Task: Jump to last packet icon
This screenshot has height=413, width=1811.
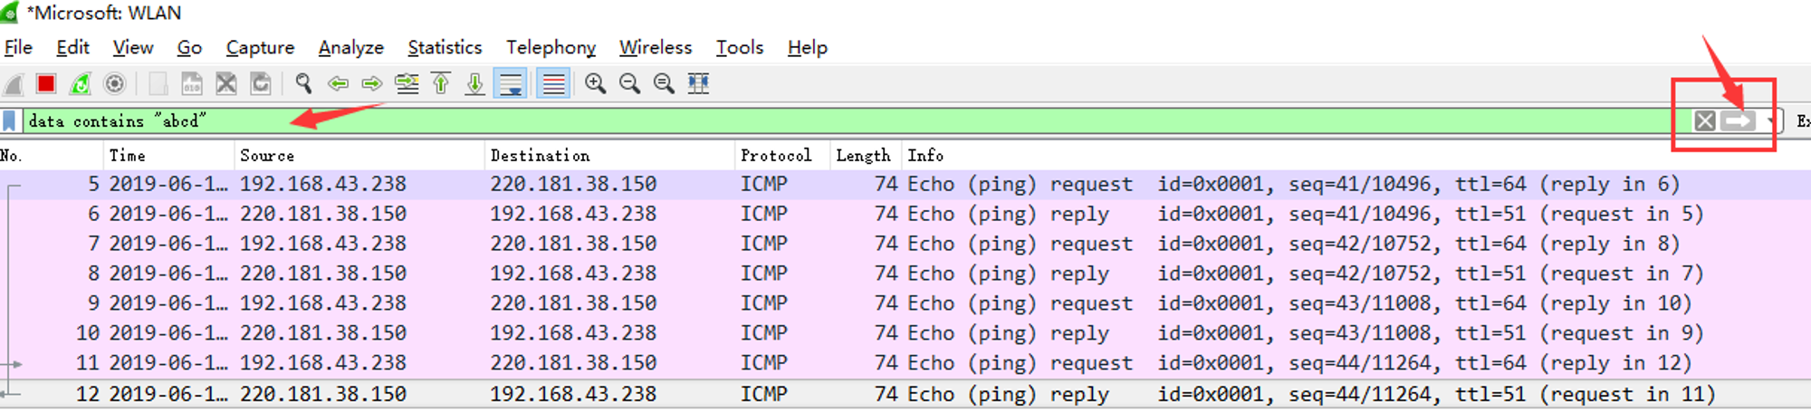Action: (x=474, y=84)
